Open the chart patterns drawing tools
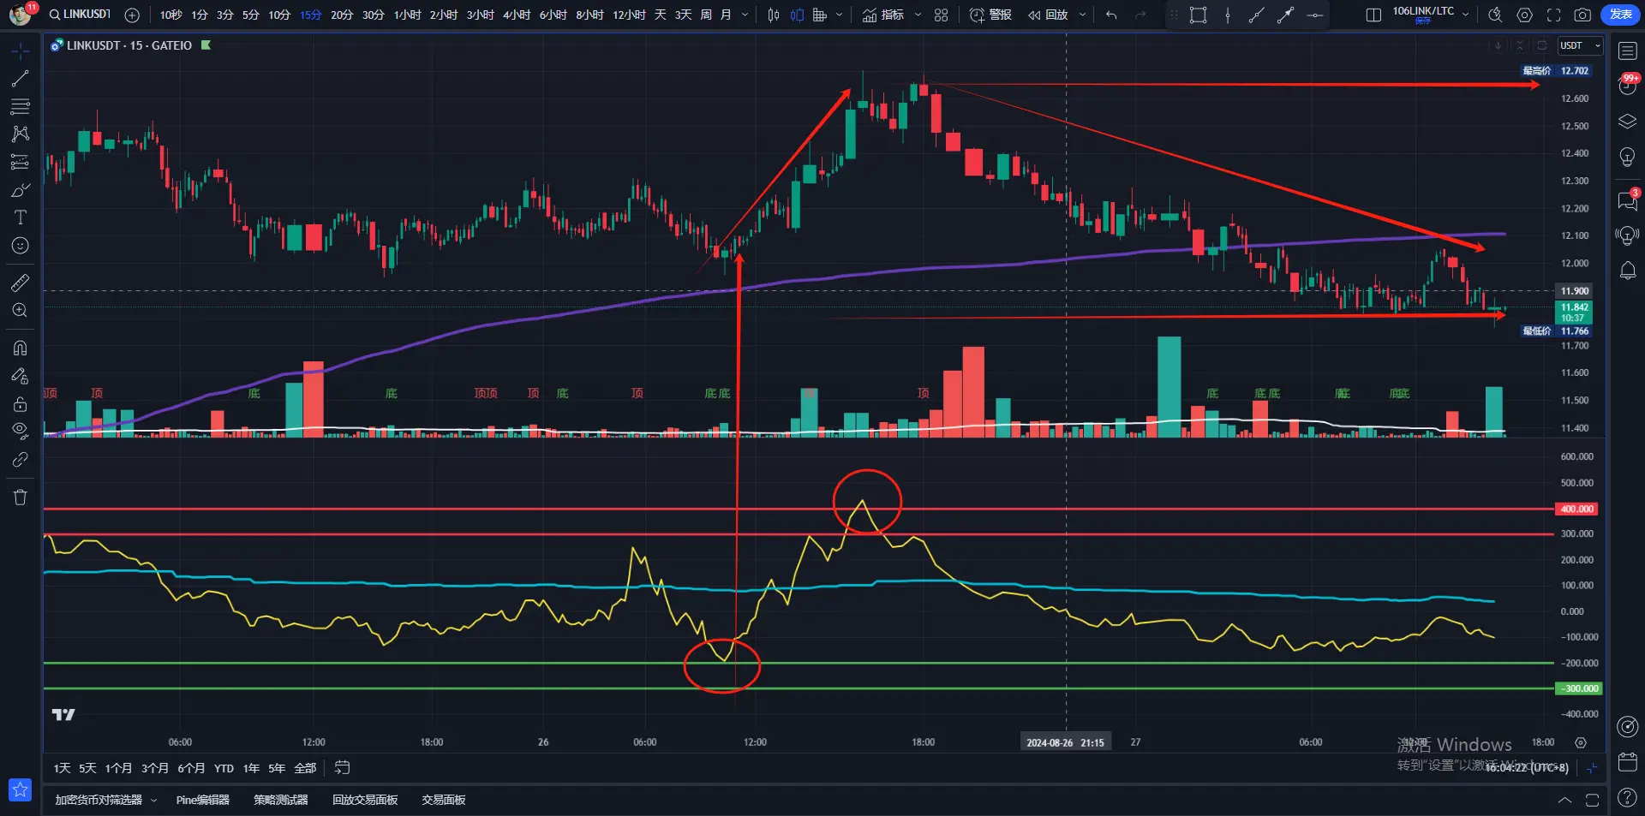The width and height of the screenshot is (1645, 816). pos(20,134)
